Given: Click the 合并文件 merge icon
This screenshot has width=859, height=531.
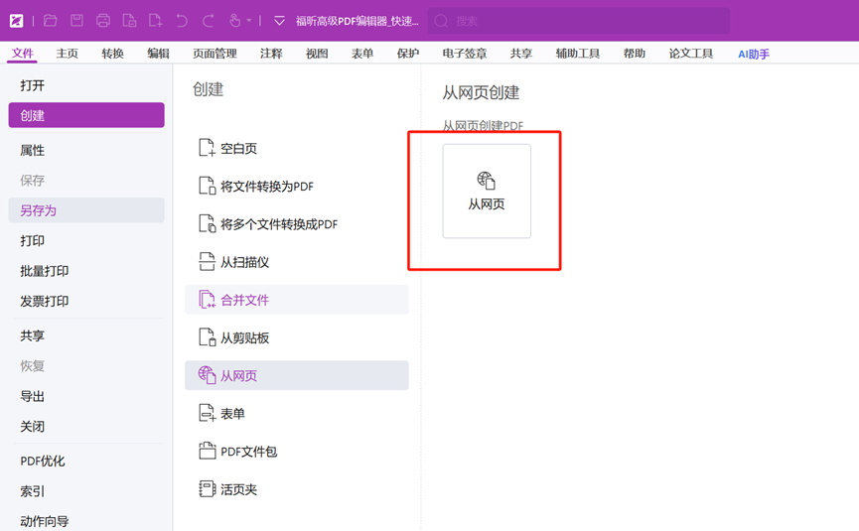Looking at the screenshot, I should click(x=207, y=300).
